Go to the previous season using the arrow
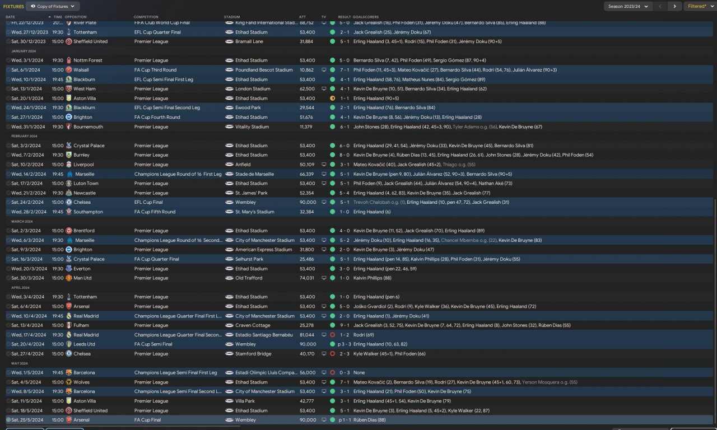 pyautogui.click(x=660, y=6)
